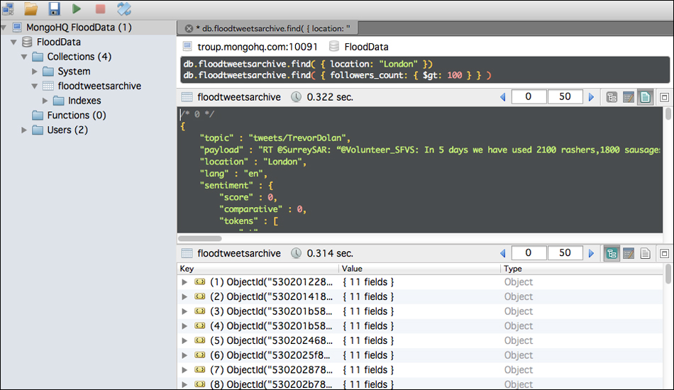Click the "topic" line in JSON output

275,138
